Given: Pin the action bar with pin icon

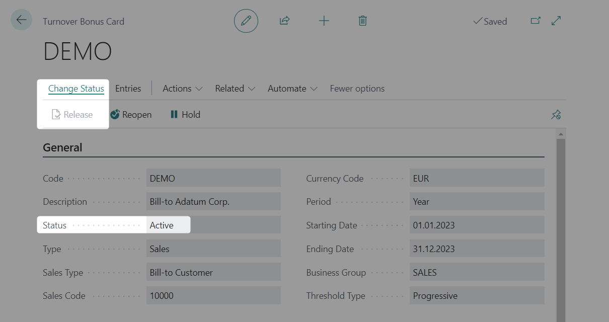Looking at the screenshot, I should [x=556, y=115].
